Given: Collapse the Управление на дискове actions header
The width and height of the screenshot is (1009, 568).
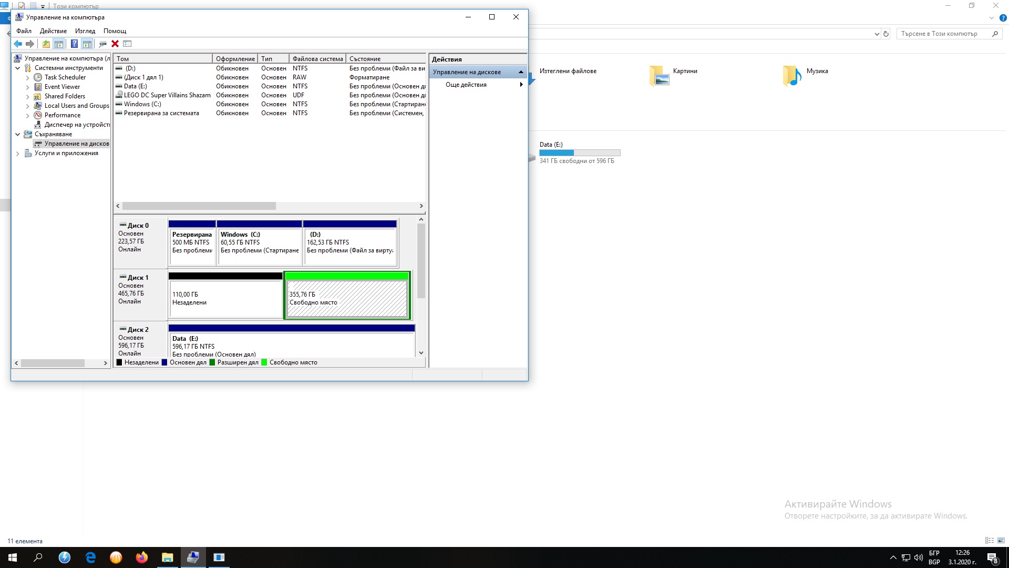Looking at the screenshot, I should click(x=521, y=72).
